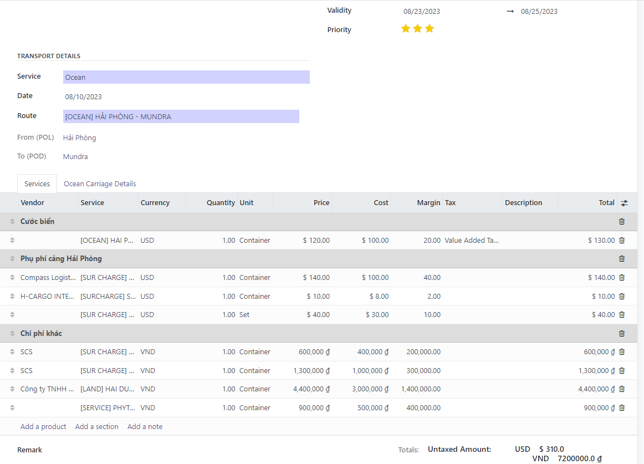Image resolution: width=644 pixels, height=464 pixels.
Task: Set priority to one star
Action: pyautogui.click(x=406, y=29)
